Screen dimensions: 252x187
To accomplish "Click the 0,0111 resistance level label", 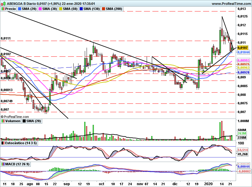I will coord(6,38).
